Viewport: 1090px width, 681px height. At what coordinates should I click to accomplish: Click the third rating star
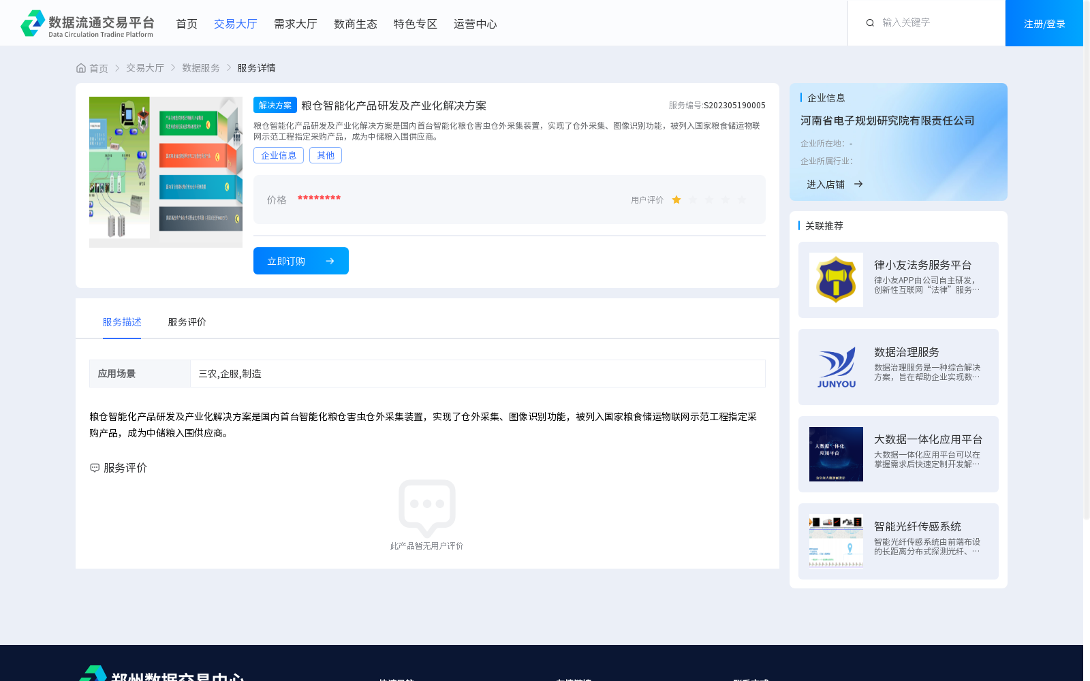pos(709,200)
